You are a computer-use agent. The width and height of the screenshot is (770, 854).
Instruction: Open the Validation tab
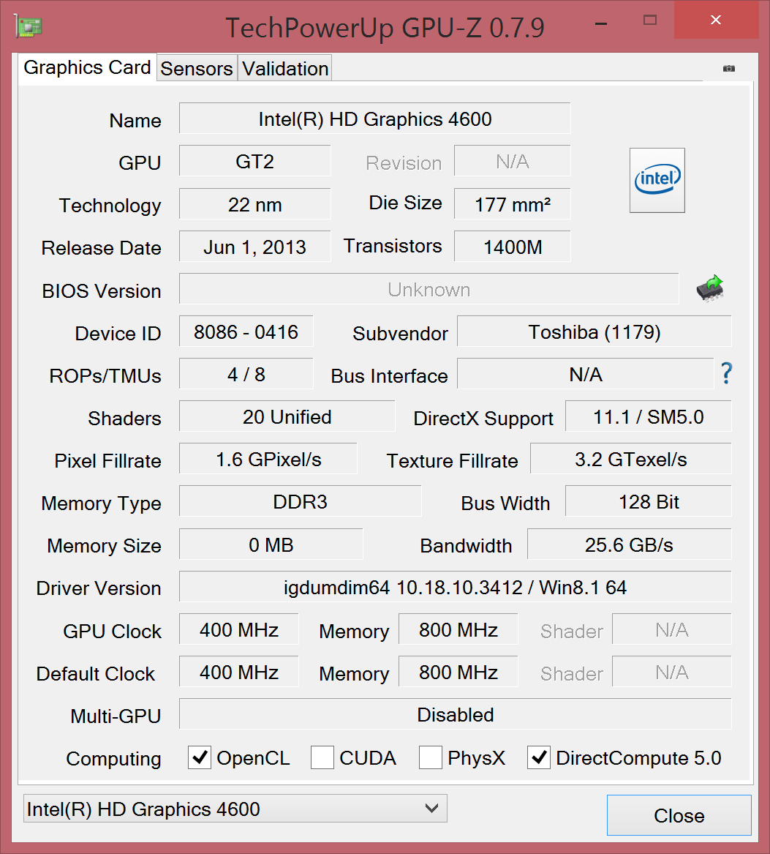[285, 68]
